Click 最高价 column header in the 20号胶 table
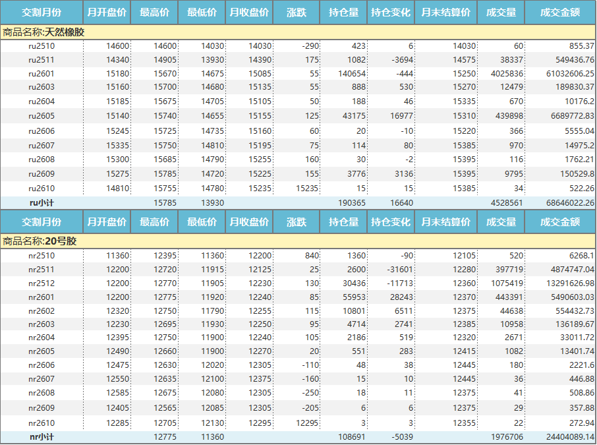The height and width of the screenshot is (445, 597). 154,222
